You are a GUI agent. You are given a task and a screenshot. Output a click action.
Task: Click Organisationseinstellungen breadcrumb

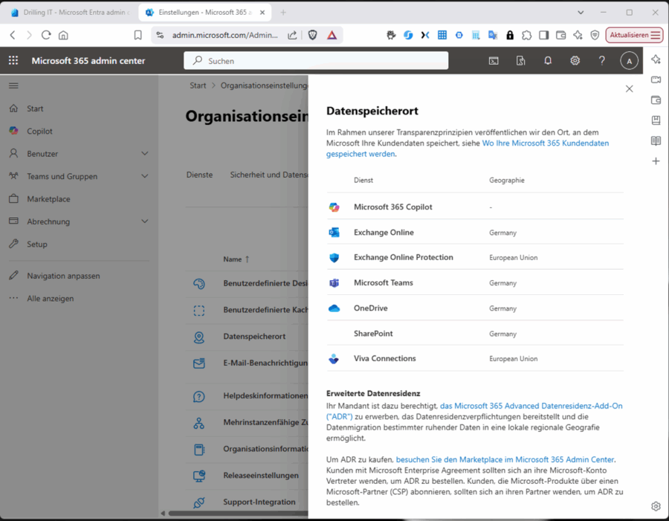(x=264, y=85)
